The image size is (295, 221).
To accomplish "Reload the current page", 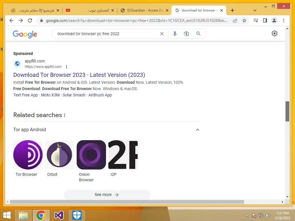I will coord(30,20).
